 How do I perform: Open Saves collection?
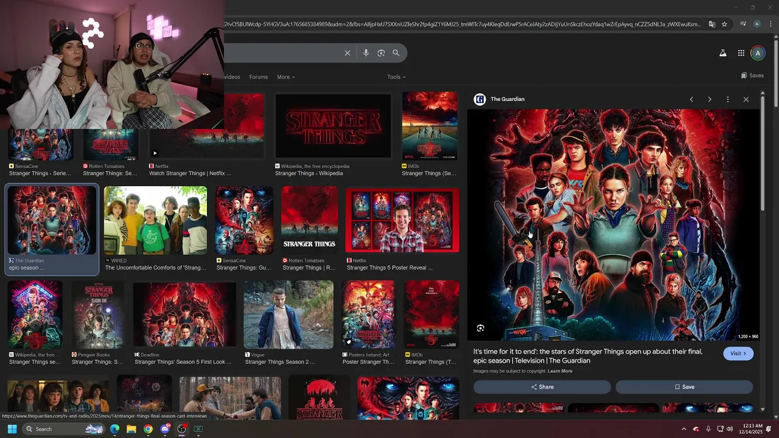[x=752, y=75]
